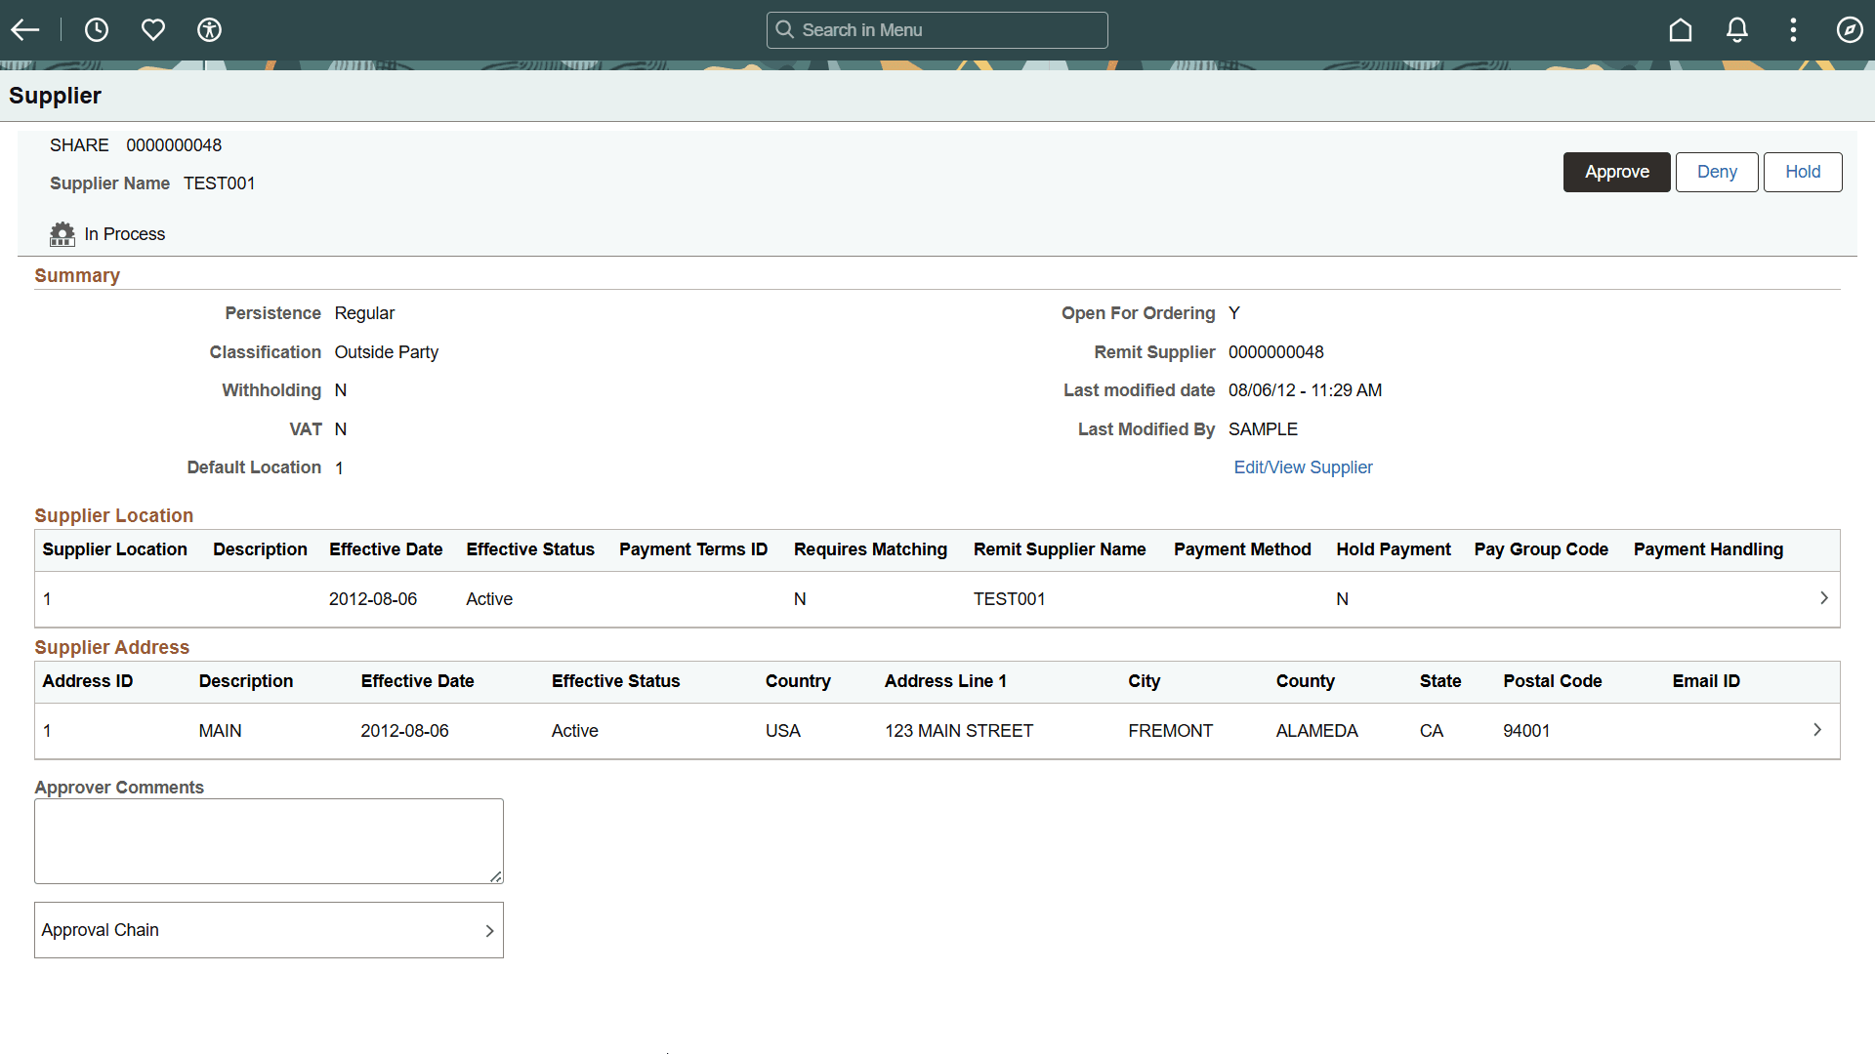This screenshot has height=1054, width=1875.
Task: Expand the supplier location row for location 1
Action: (1823, 598)
